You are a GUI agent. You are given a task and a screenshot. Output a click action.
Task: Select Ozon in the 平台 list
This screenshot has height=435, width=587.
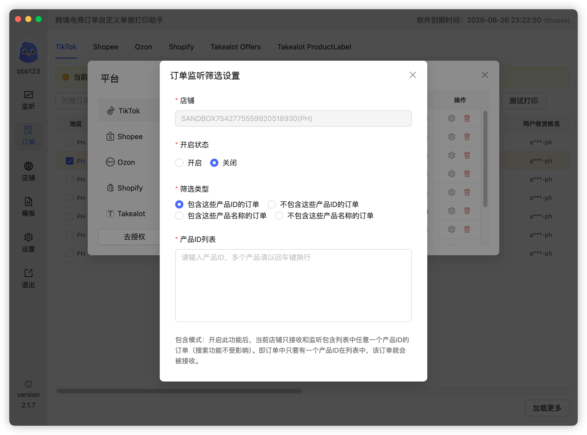click(120, 162)
